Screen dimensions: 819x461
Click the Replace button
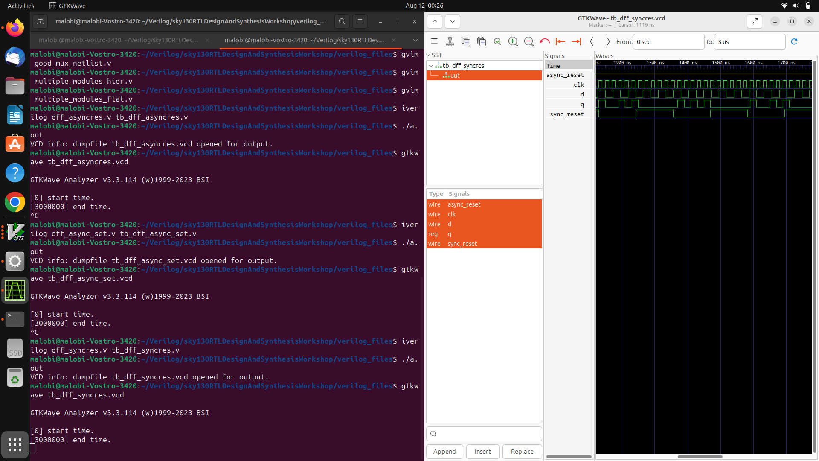pyautogui.click(x=522, y=451)
